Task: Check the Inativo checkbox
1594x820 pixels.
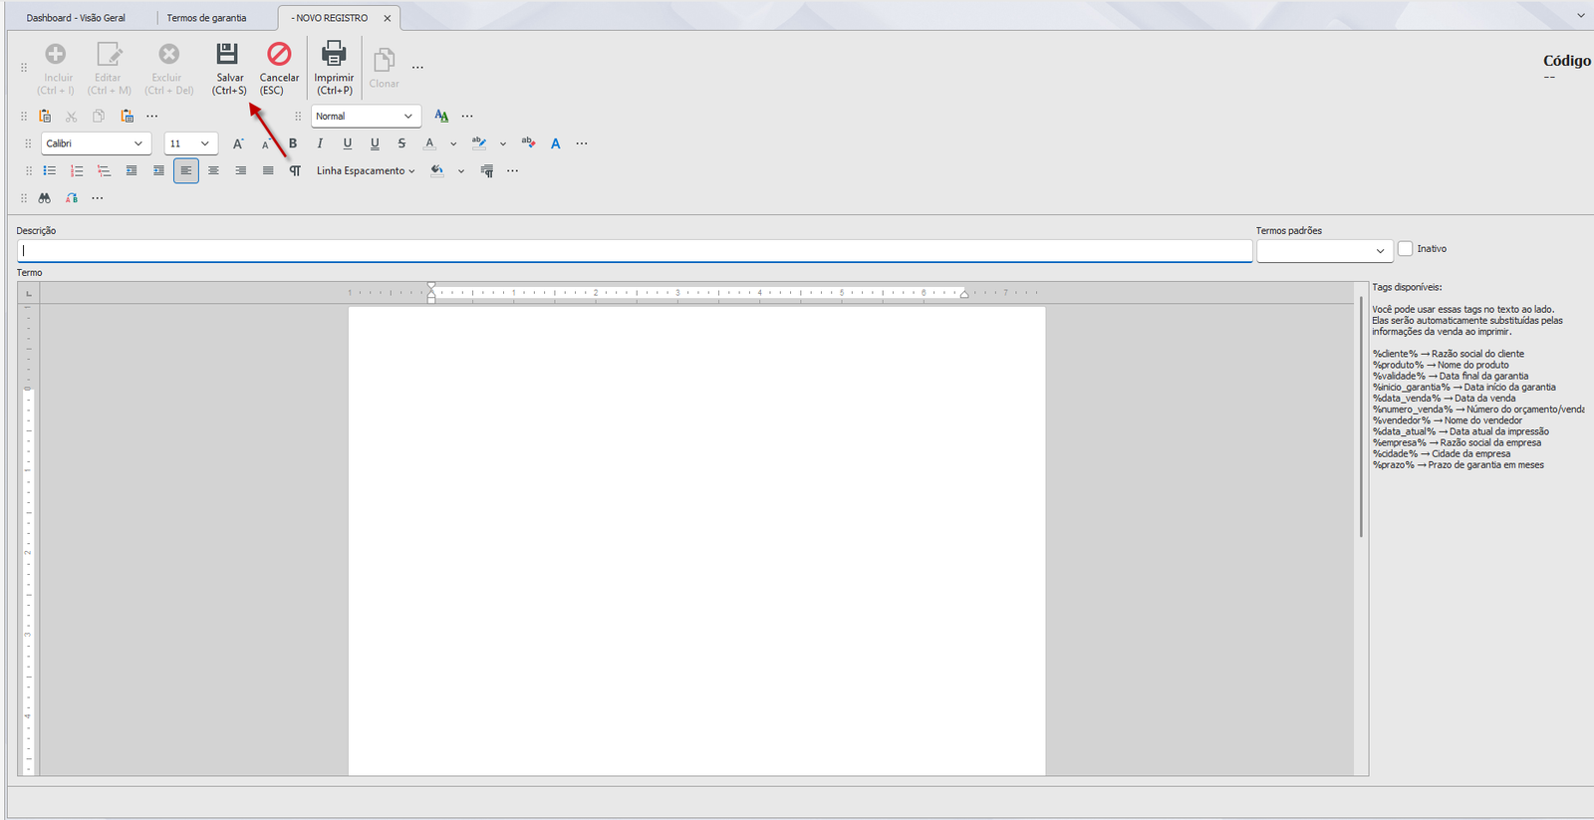Action: coord(1405,249)
